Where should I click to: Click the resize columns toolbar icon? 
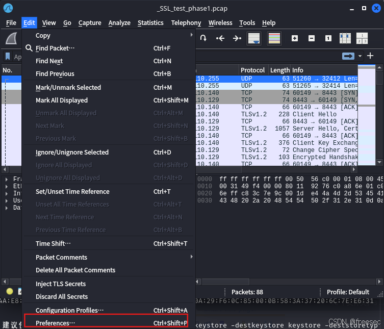[x=345, y=38]
